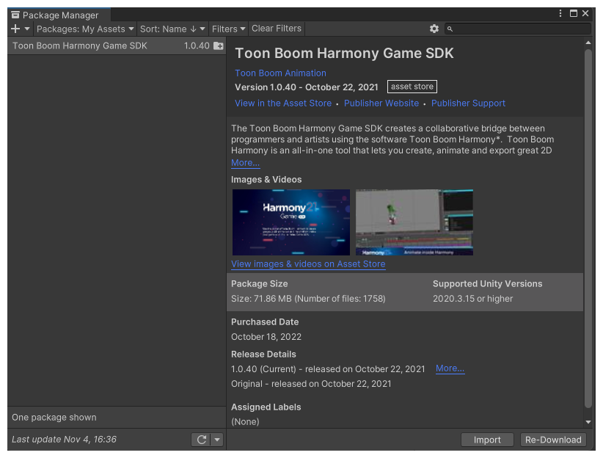
Task: Click the Import button
Action: click(487, 440)
